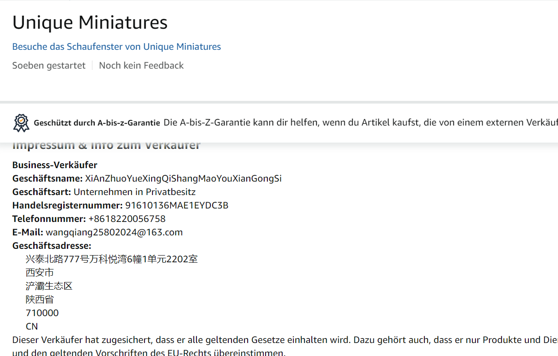This screenshot has width=558, height=356.
Task: Click the country code CN
Action: [32, 326]
